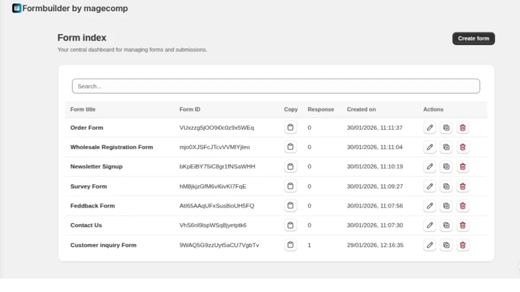
Task: Edit the Newsletter Signup form
Action: point(430,167)
